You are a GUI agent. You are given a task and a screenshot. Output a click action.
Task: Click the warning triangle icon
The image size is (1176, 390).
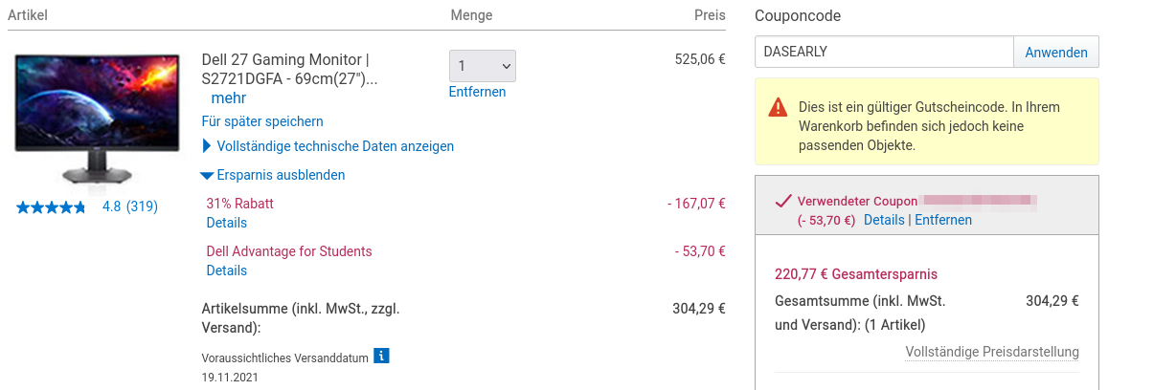(x=779, y=108)
